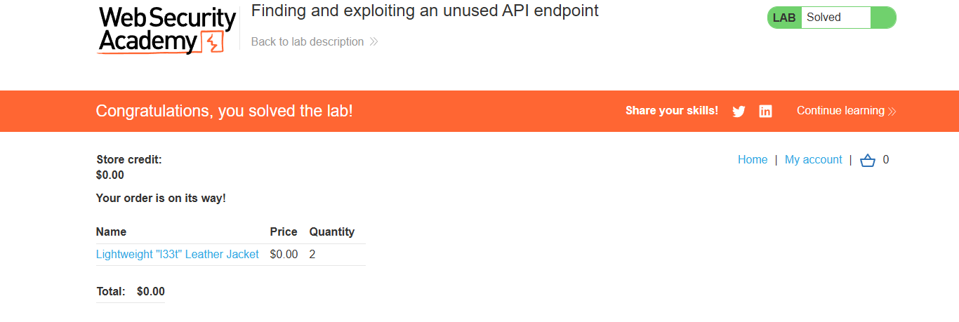
Task: Go to the Home page link
Action: [x=753, y=160]
